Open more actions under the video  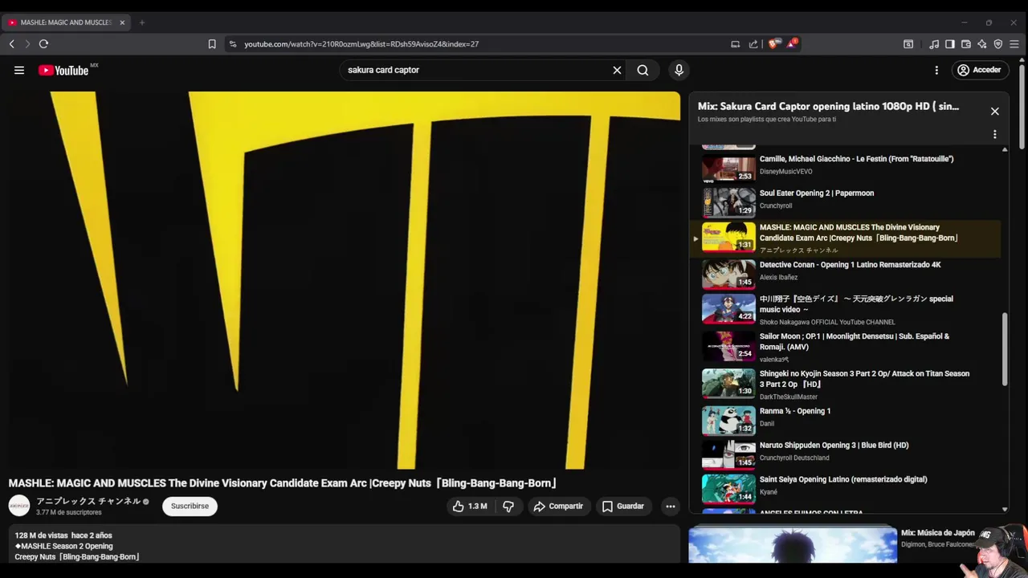671,506
